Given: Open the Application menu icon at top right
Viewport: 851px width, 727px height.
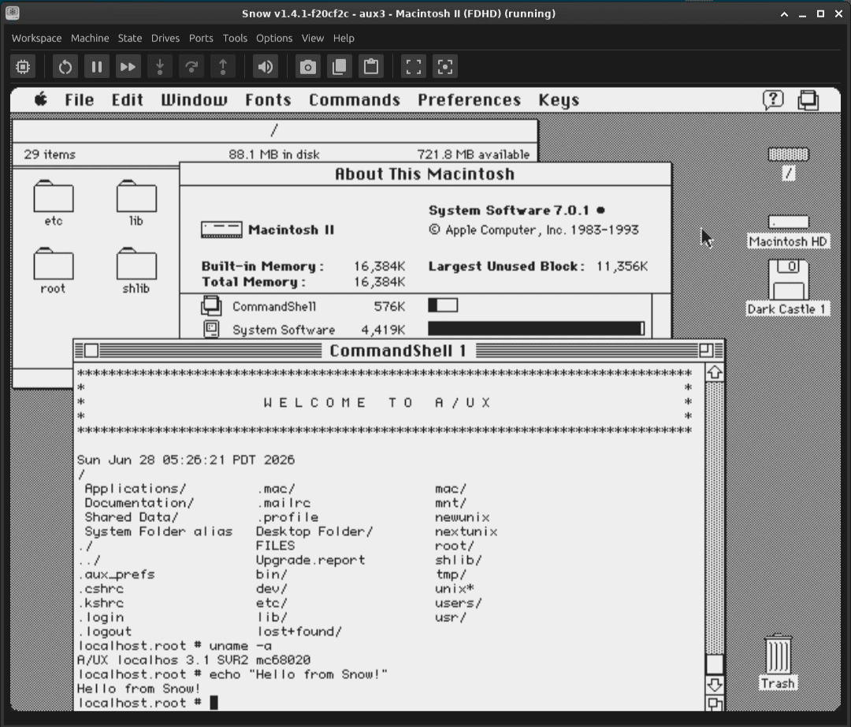Looking at the screenshot, I should coord(808,100).
